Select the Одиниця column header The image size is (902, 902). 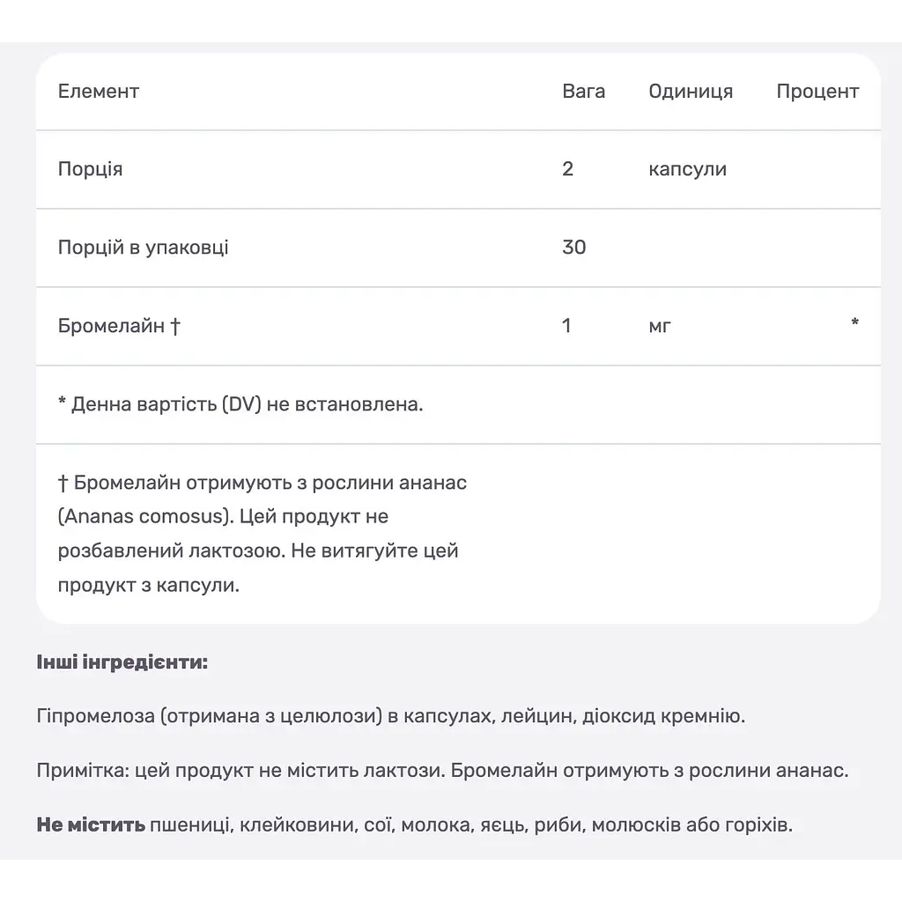[x=691, y=92]
